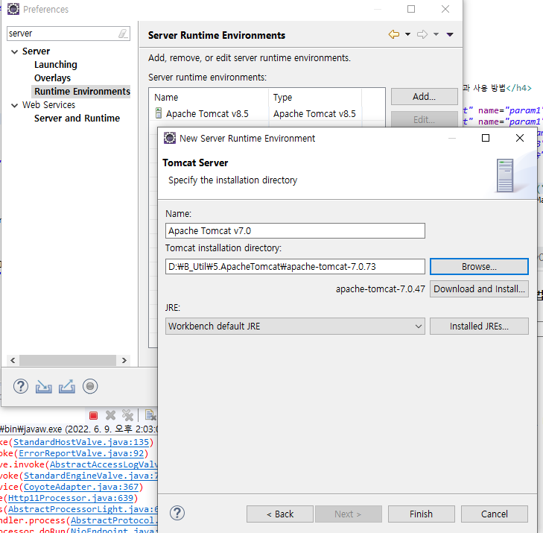Click the red Terminate console icon

94,415
